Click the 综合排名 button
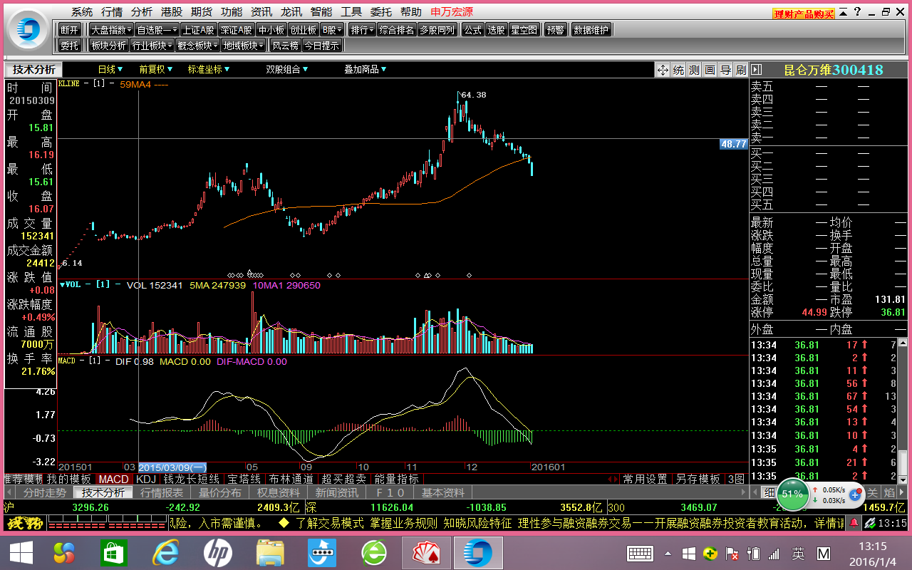 [397, 29]
